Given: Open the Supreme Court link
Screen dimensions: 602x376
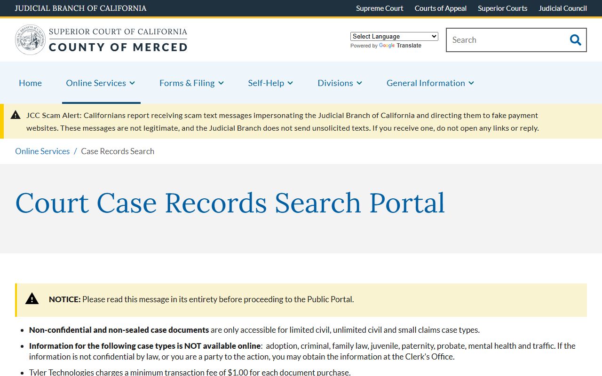Looking at the screenshot, I should [380, 8].
